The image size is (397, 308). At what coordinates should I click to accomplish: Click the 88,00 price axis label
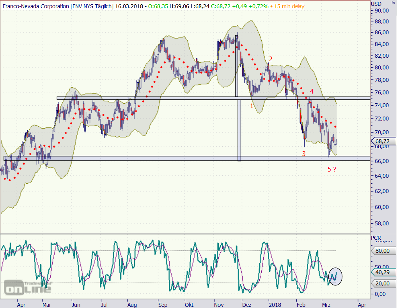(382, 22)
